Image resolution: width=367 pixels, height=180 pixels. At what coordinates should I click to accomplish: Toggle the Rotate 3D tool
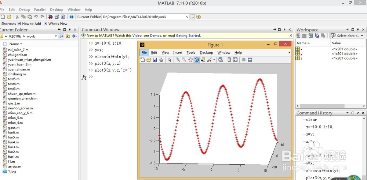click(197, 60)
